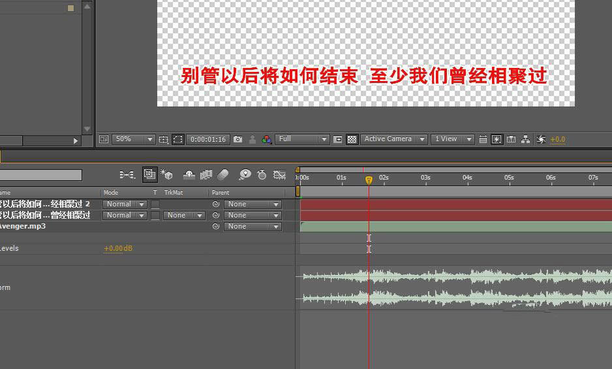Open Brainstorm thought-bubble icon
The height and width of the screenshot is (369, 612).
pyautogui.click(x=245, y=174)
